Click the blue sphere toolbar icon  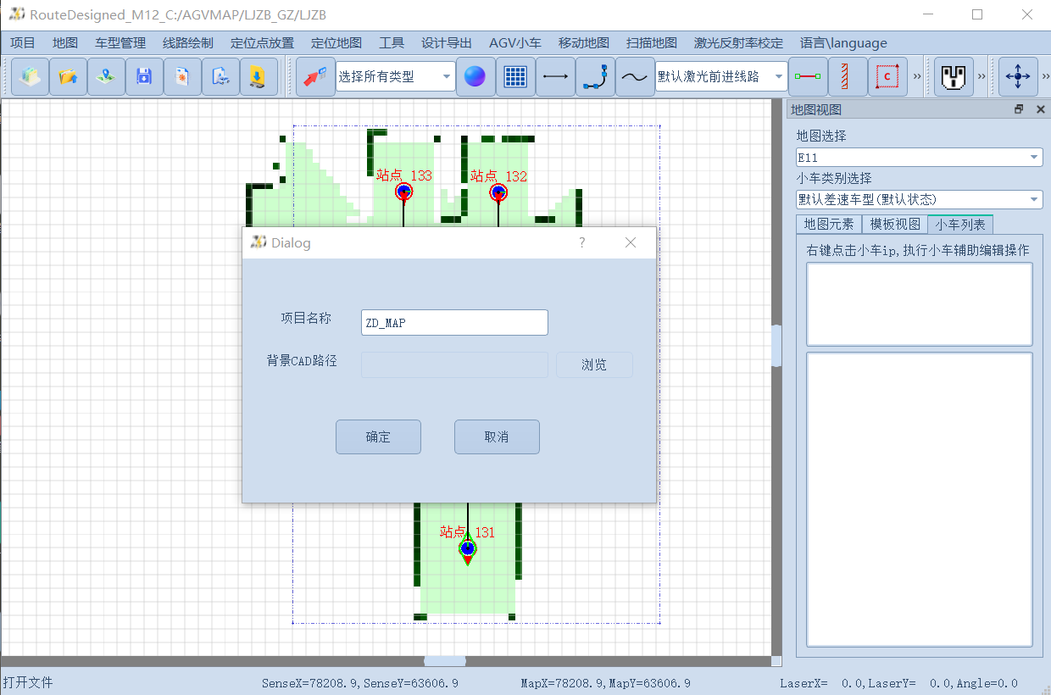pyautogui.click(x=475, y=75)
